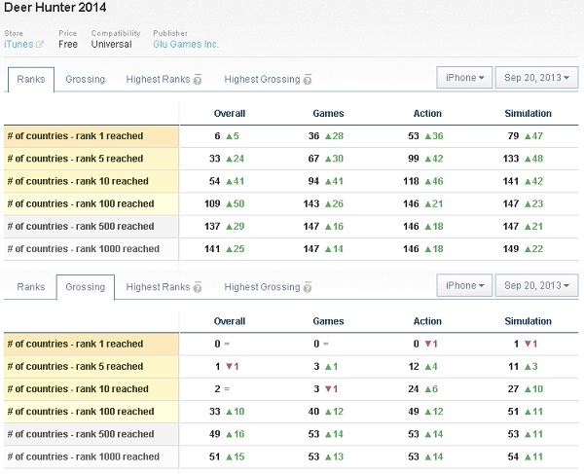Open the iTunes store link
Screen dimensions: 584x474
(18, 44)
